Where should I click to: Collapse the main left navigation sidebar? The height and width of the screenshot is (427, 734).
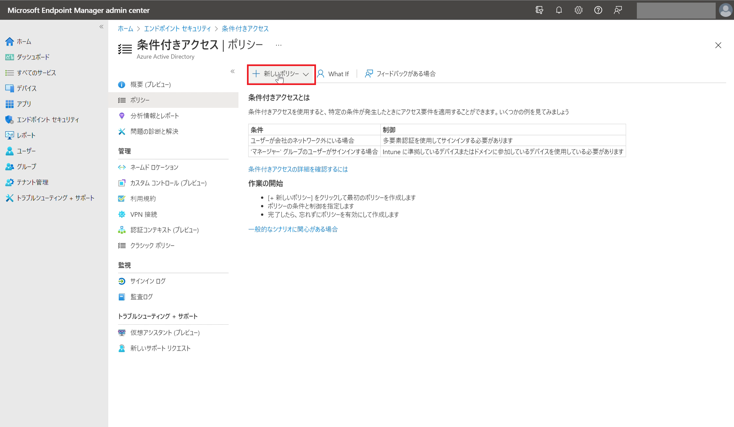(101, 27)
